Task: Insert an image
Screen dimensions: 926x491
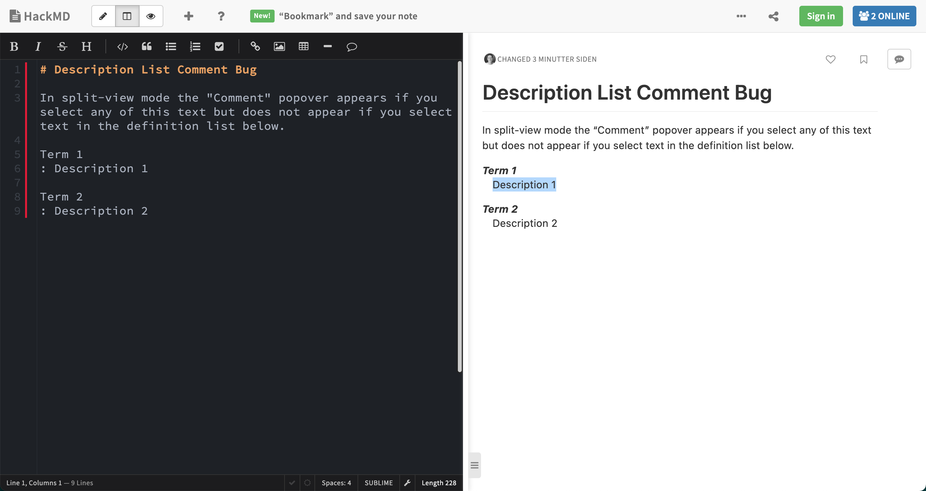Action: click(279, 46)
